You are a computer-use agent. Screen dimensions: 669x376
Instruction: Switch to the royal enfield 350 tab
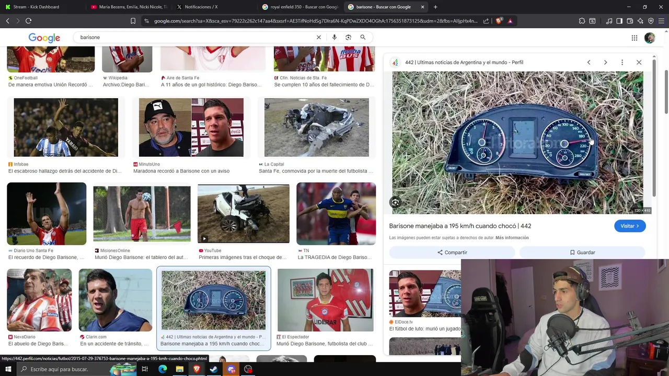click(x=299, y=7)
